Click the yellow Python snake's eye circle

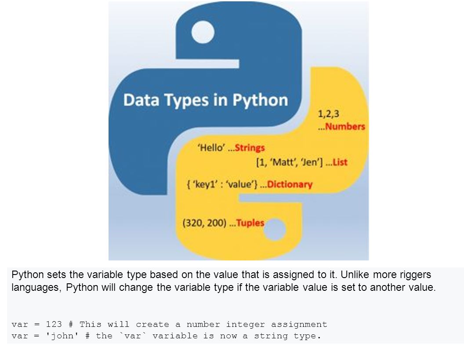[274, 229]
